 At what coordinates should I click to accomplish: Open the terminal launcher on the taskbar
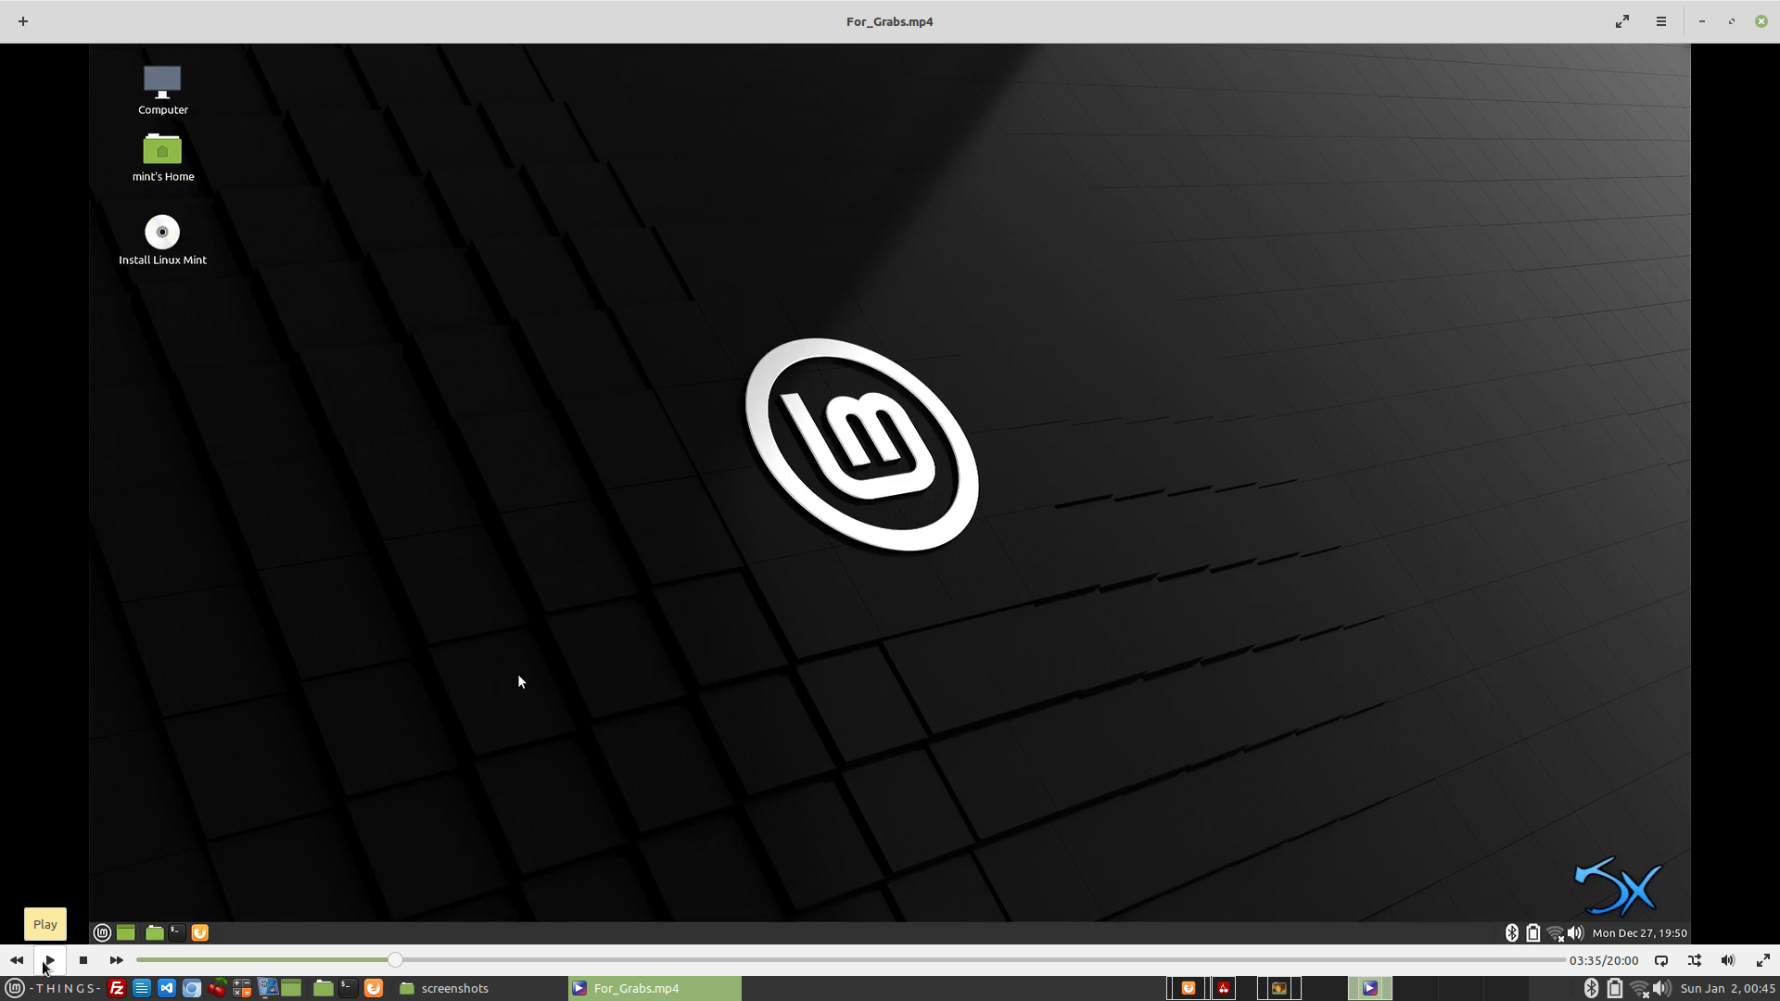[348, 988]
